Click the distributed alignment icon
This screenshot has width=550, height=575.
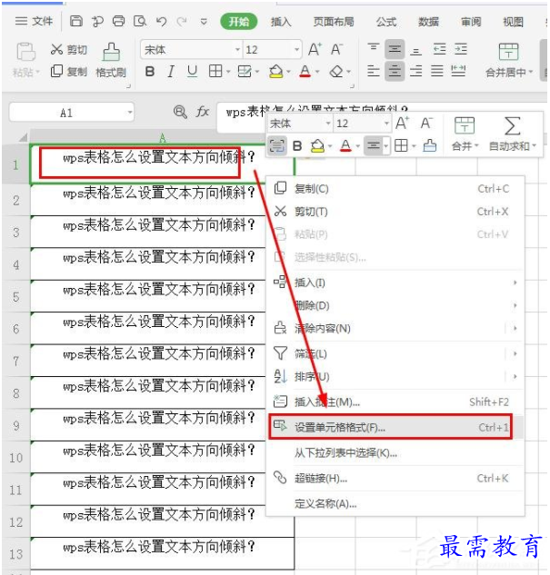click(458, 71)
